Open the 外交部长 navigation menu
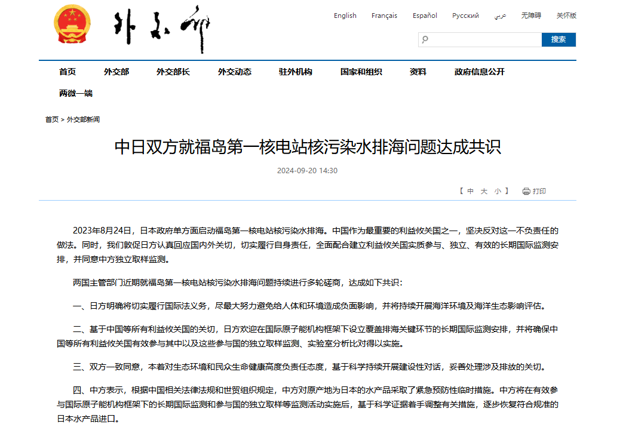 (173, 72)
